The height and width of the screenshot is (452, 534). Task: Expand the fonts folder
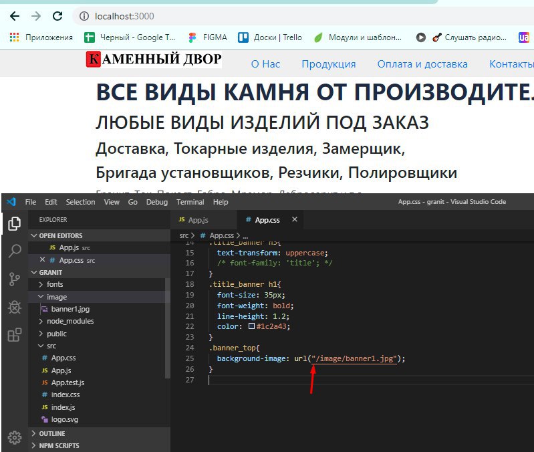(x=97, y=284)
